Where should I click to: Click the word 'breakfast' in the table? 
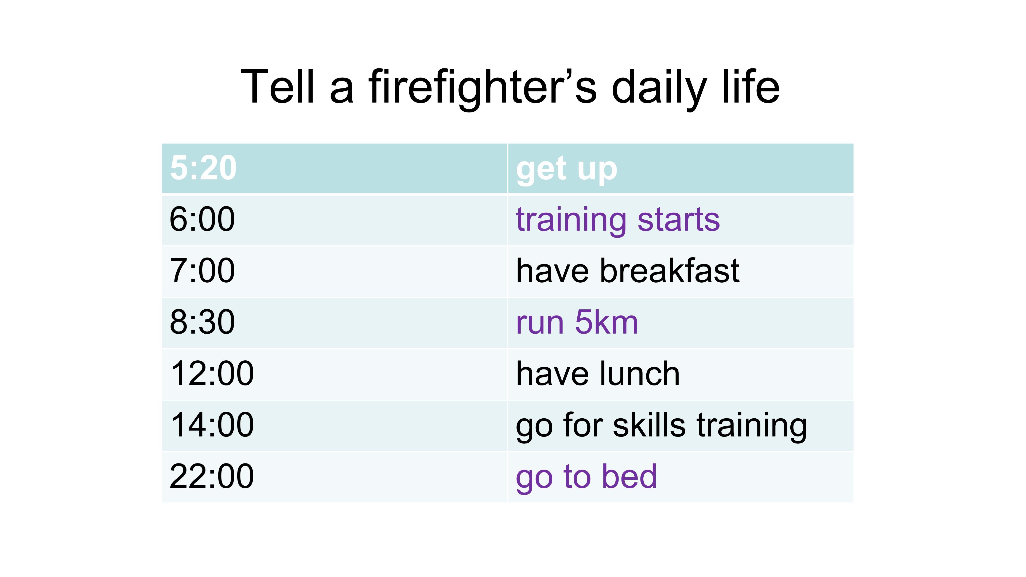(x=670, y=271)
